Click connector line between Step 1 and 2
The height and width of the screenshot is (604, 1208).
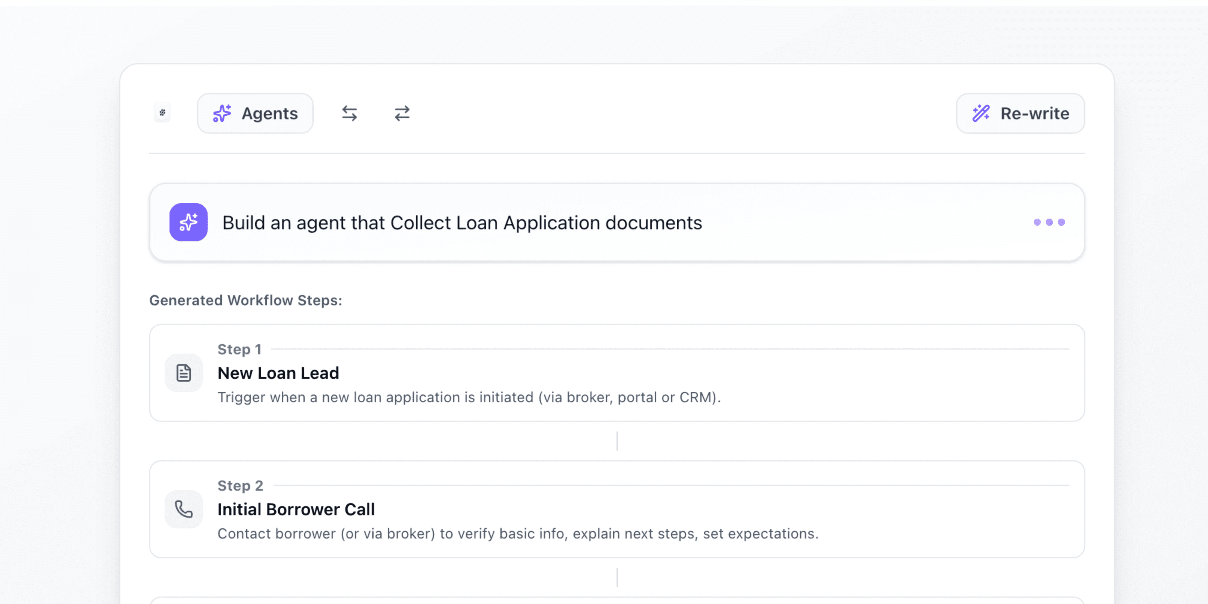point(617,441)
